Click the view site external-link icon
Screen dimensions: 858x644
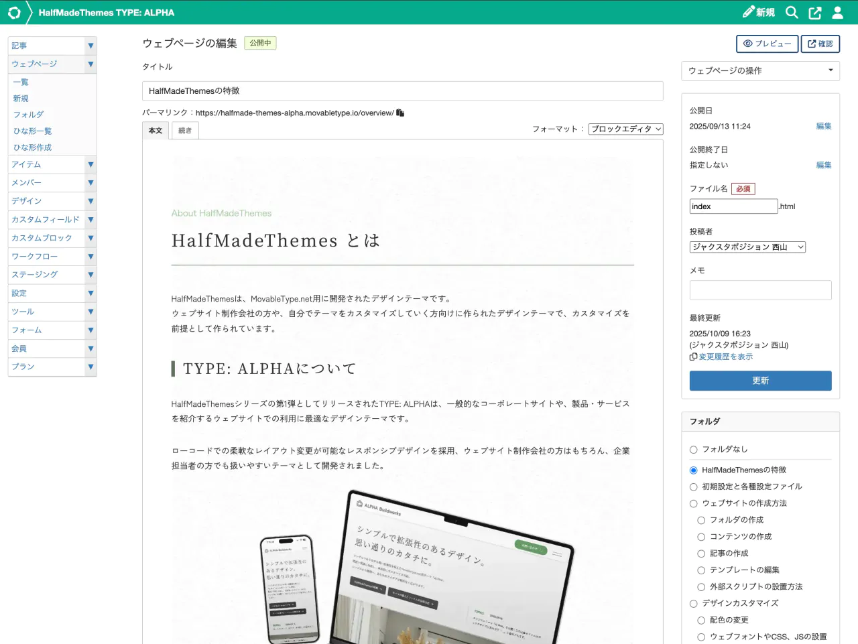(815, 12)
